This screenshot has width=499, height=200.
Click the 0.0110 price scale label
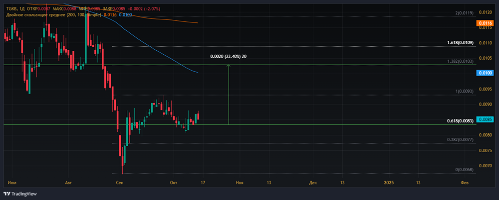(485, 43)
